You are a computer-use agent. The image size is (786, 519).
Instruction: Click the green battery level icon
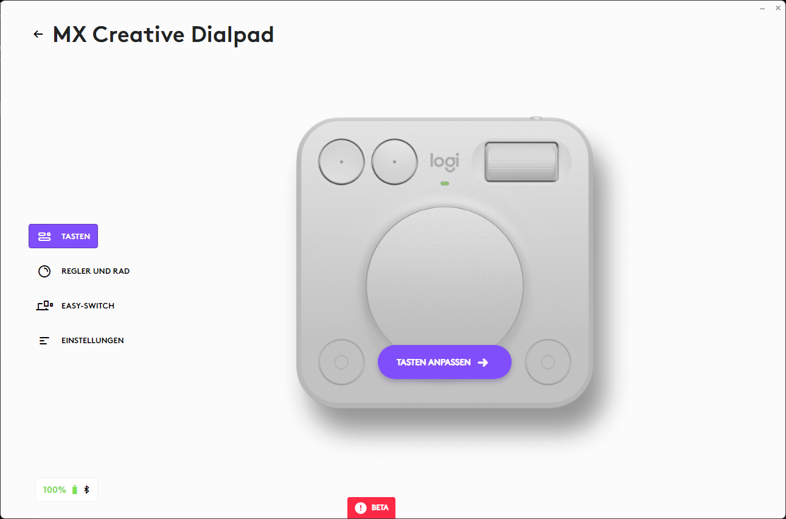(75, 489)
